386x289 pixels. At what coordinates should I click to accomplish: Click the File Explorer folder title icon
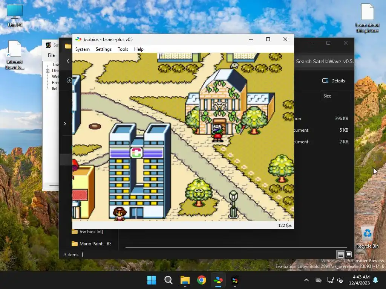tap(68, 46)
